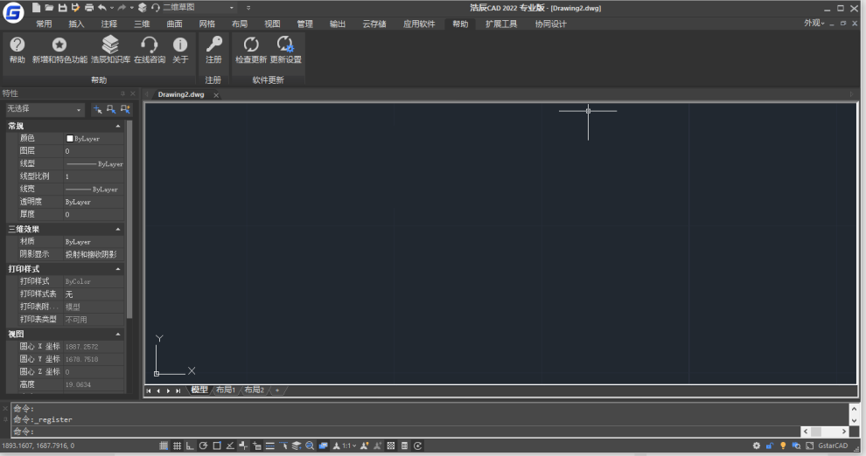Screen dimensions: 866x456
Task: Click the 颜色 ByLayer color swatch field
Action: [94, 138]
